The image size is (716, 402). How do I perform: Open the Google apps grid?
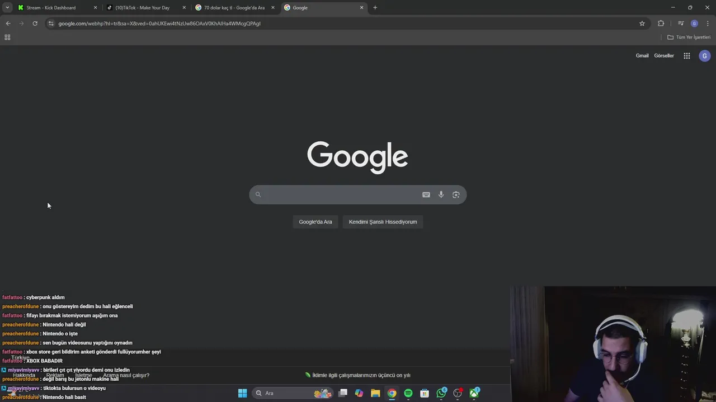687,56
